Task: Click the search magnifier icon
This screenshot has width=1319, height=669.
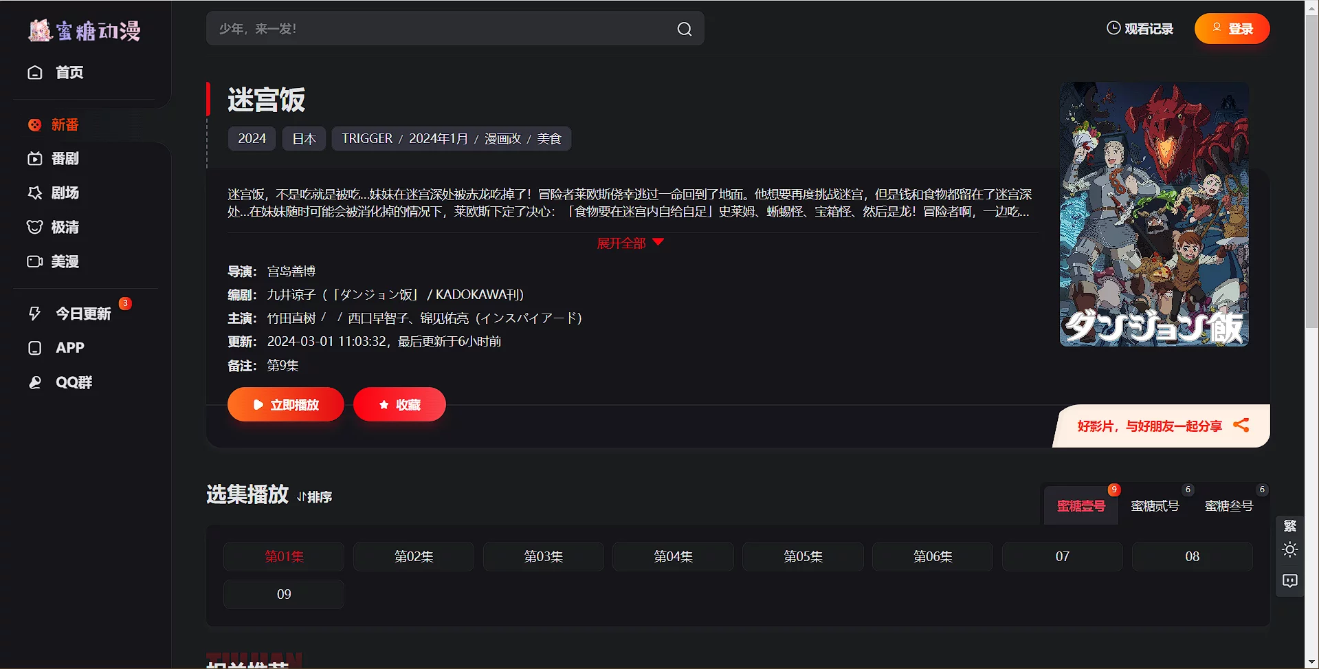Action: [x=684, y=29]
